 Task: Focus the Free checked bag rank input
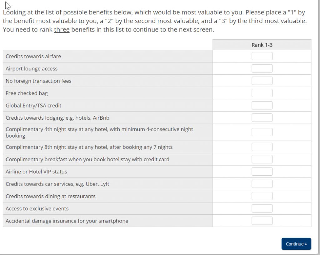pos(262,93)
